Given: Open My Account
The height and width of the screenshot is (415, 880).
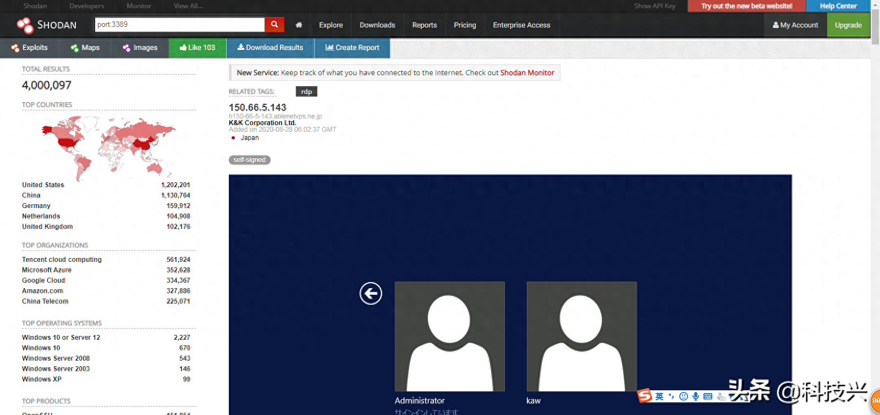Looking at the screenshot, I should (x=795, y=25).
